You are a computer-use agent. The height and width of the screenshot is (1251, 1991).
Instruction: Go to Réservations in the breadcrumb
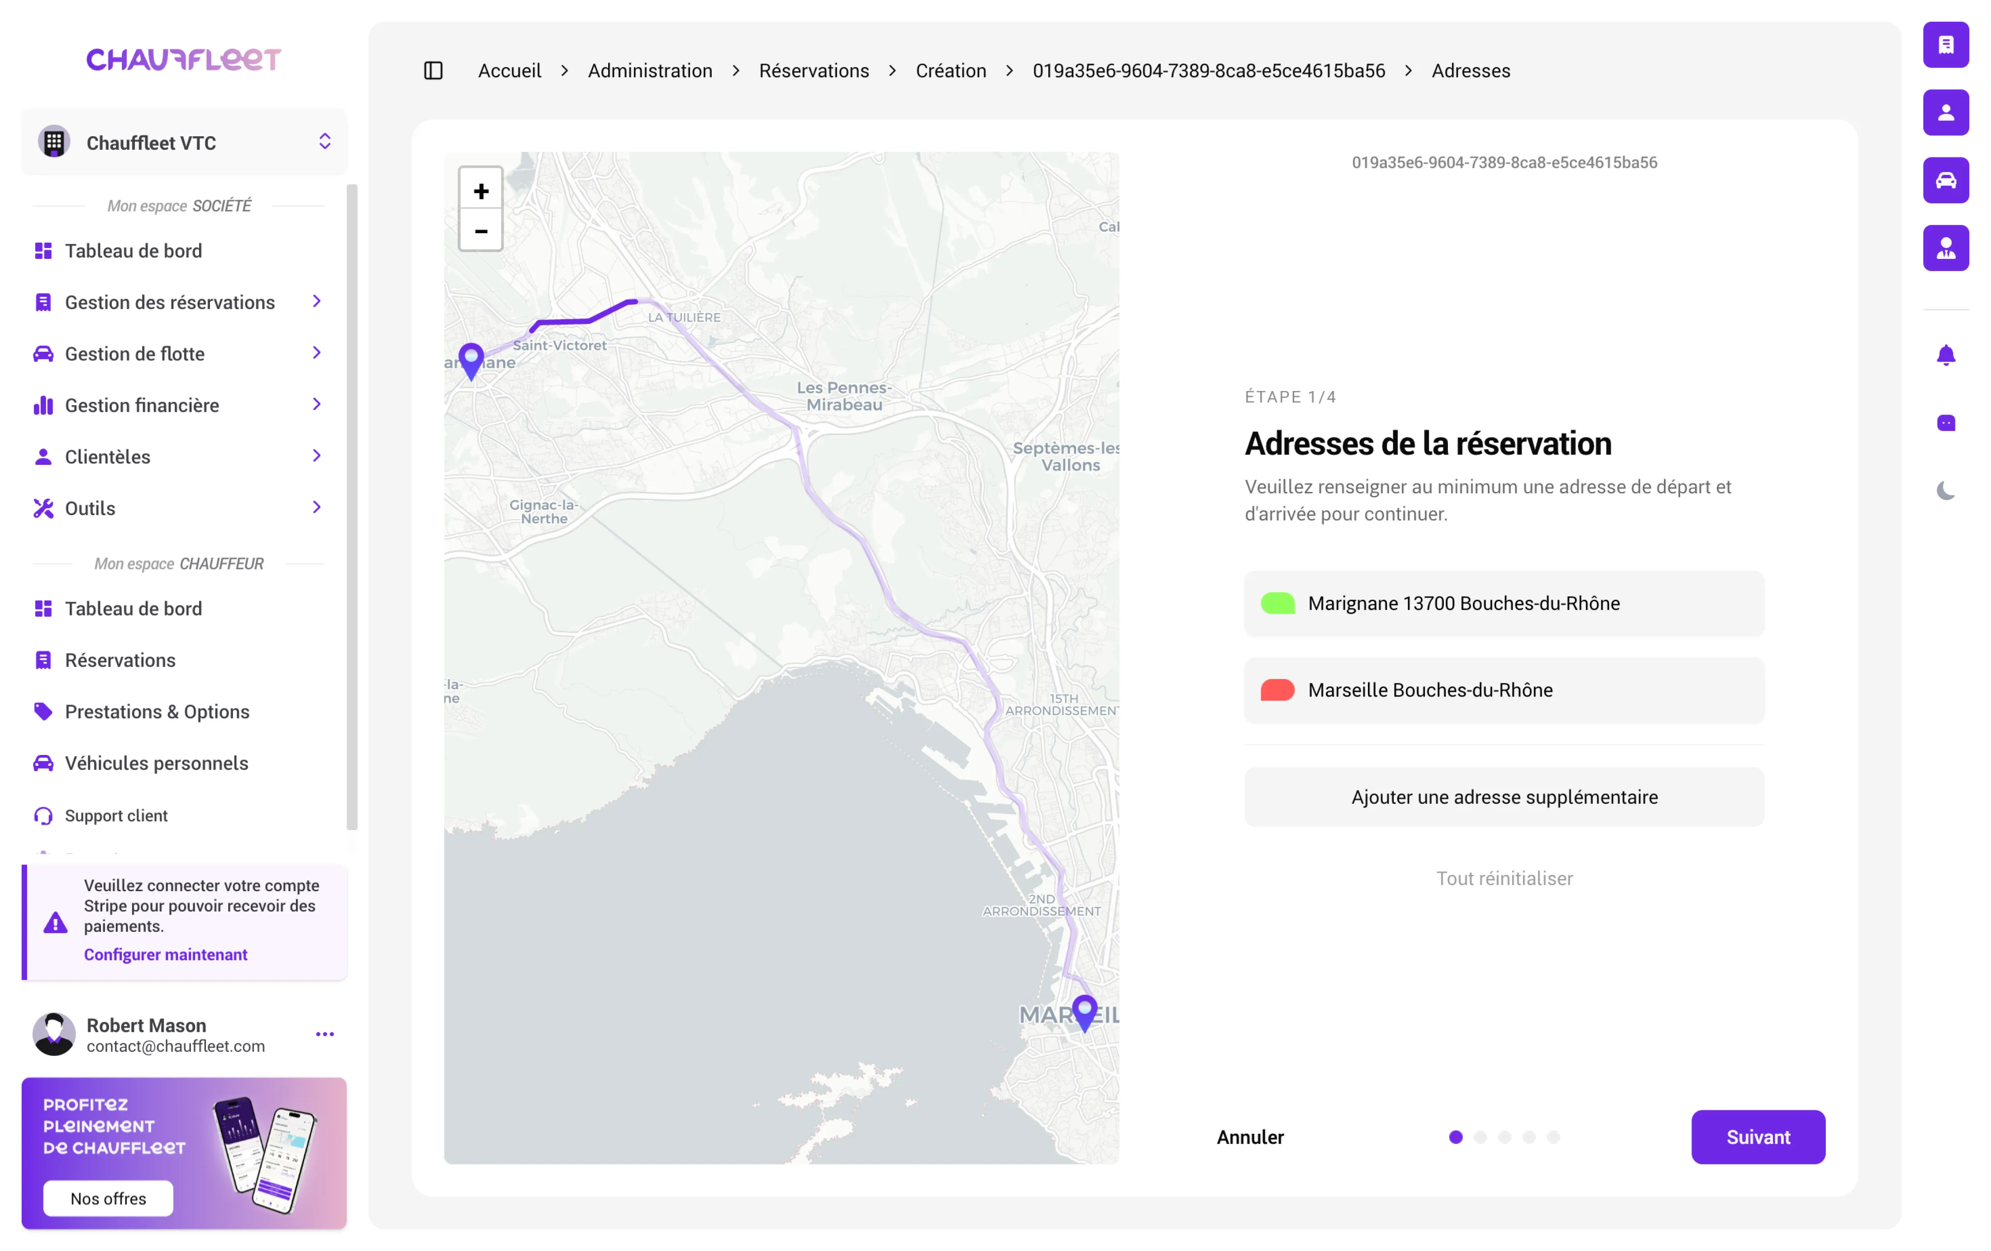click(x=814, y=71)
